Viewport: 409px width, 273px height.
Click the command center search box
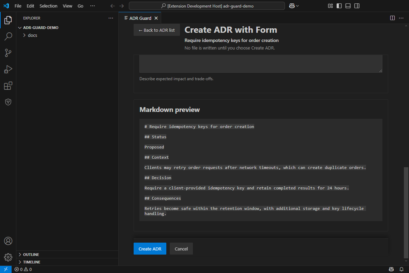coord(207,6)
